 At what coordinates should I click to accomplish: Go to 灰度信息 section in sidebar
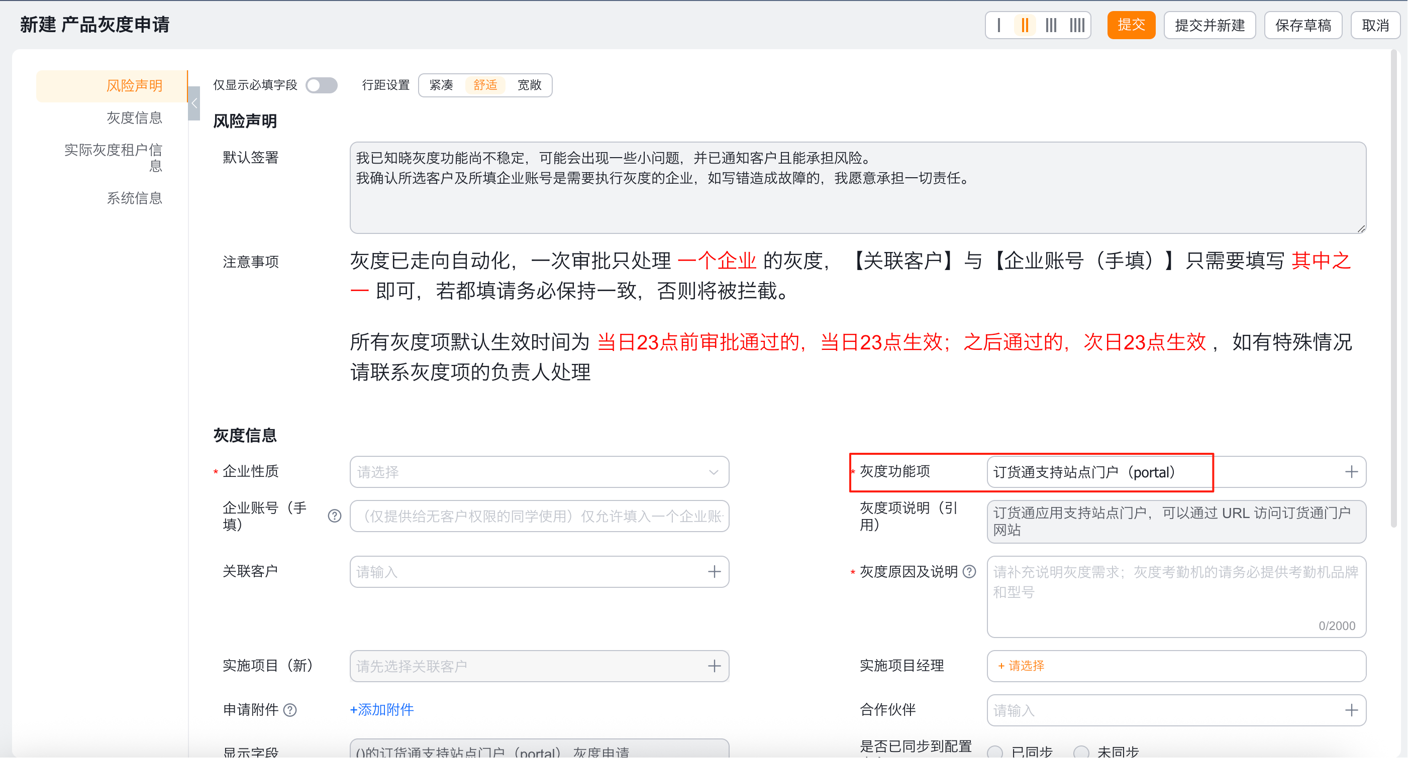(x=134, y=117)
